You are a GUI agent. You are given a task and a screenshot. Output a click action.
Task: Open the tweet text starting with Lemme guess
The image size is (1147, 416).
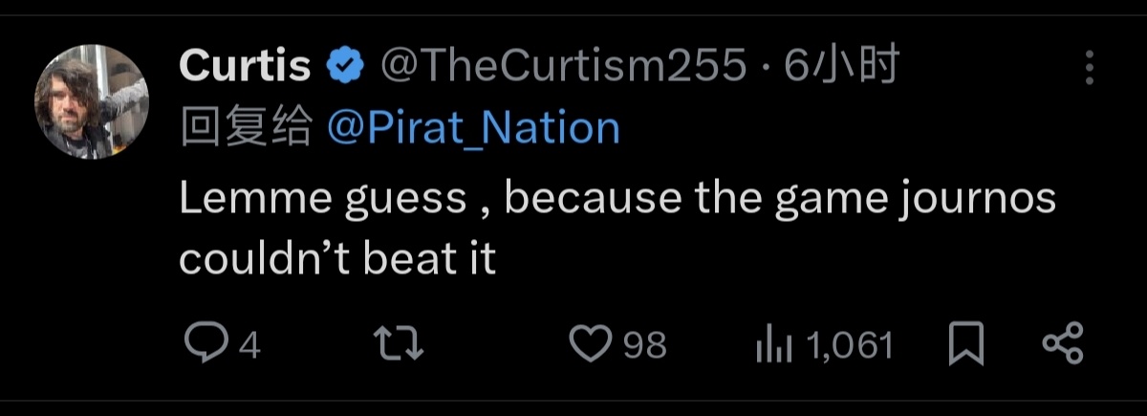tap(617, 199)
